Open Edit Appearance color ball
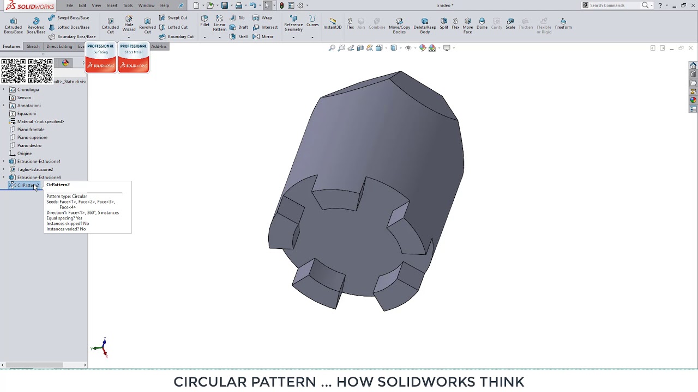This screenshot has height=392, width=698. [x=423, y=48]
